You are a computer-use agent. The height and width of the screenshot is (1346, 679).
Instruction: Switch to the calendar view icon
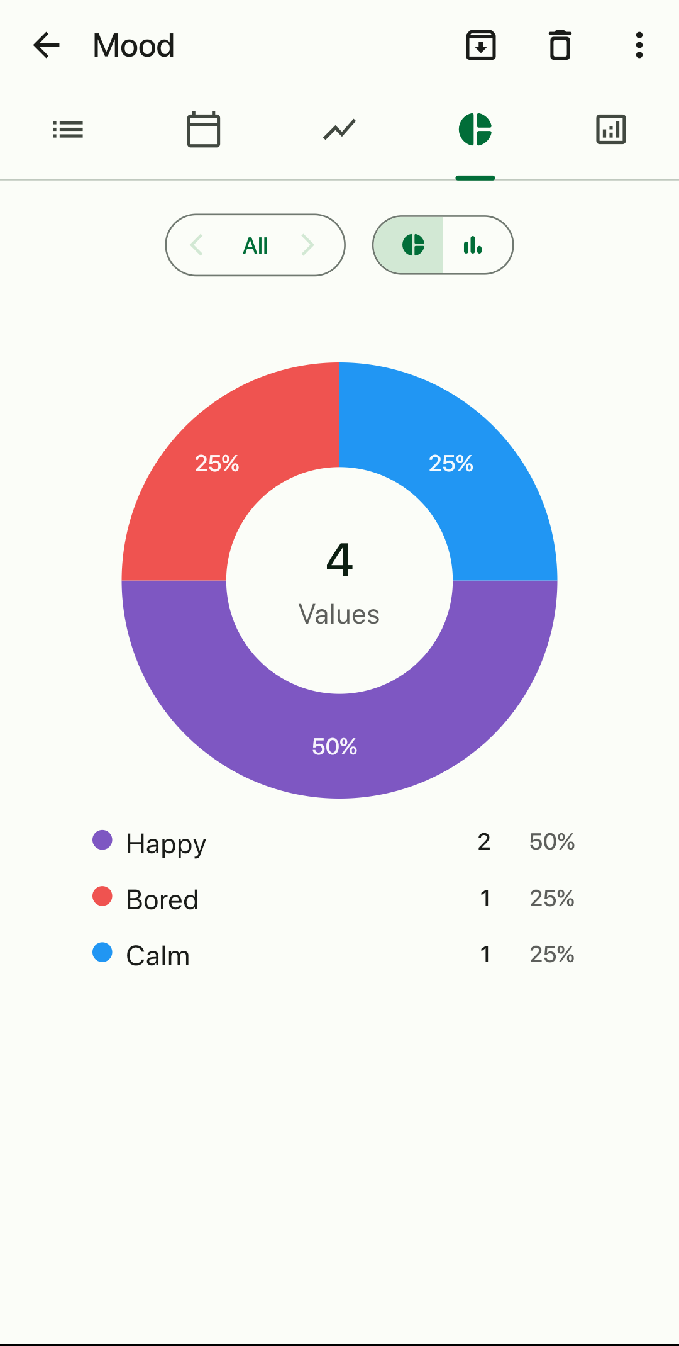[x=202, y=129]
